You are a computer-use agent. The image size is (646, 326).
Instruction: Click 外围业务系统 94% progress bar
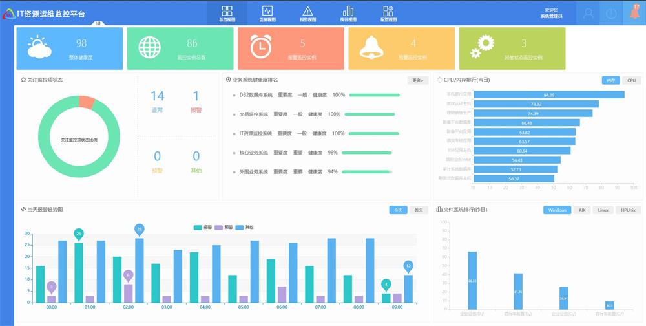point(367,171)
